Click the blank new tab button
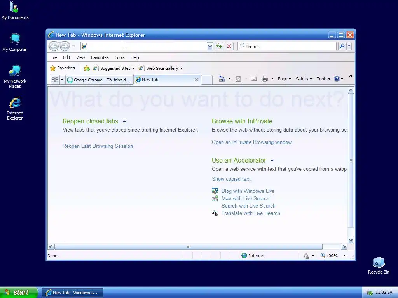398x298 pixels. point(207,80)
